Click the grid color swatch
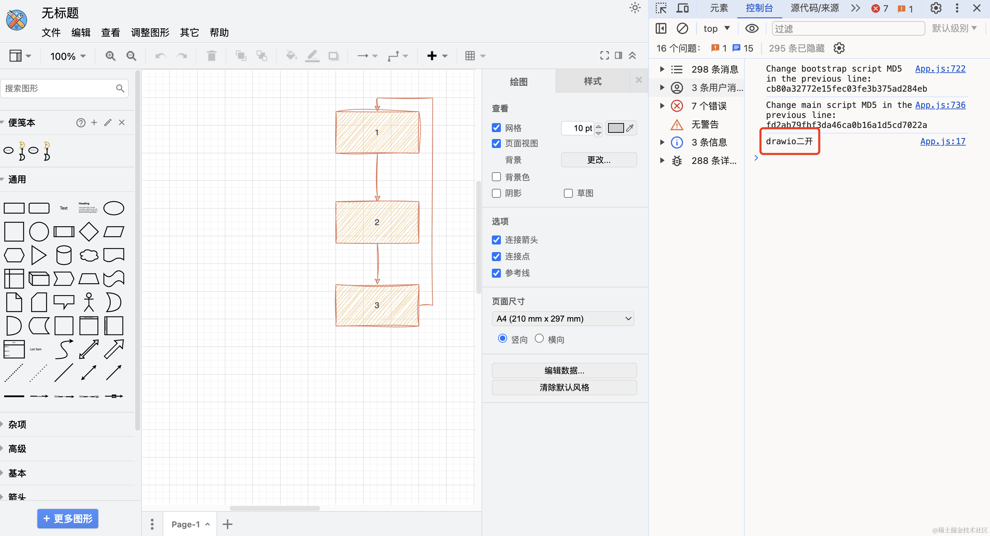The image size is (990, 536). coord(615,128)
